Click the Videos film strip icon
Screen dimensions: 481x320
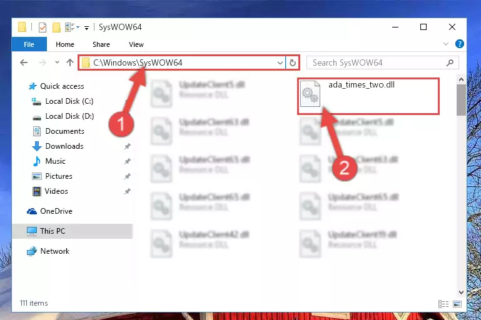click(x=37, y=191)
